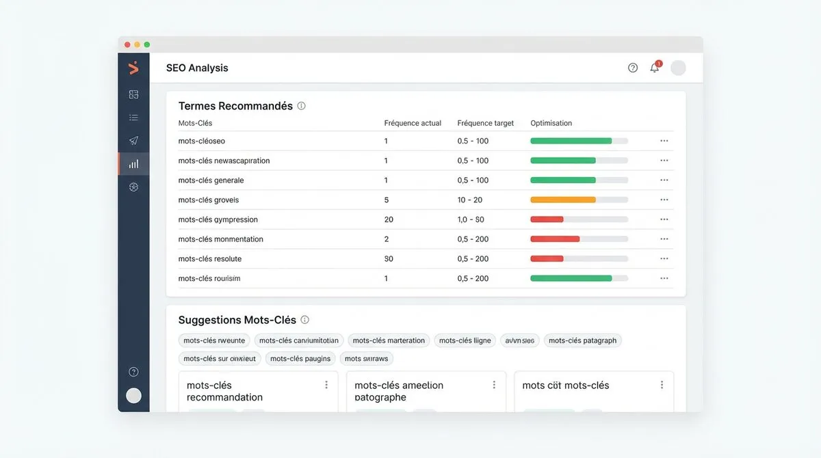The width and height of the screenshot is (821, 458).
Task: Open the info icon next to Suggestions Mots-Clés
Action: 305,319
